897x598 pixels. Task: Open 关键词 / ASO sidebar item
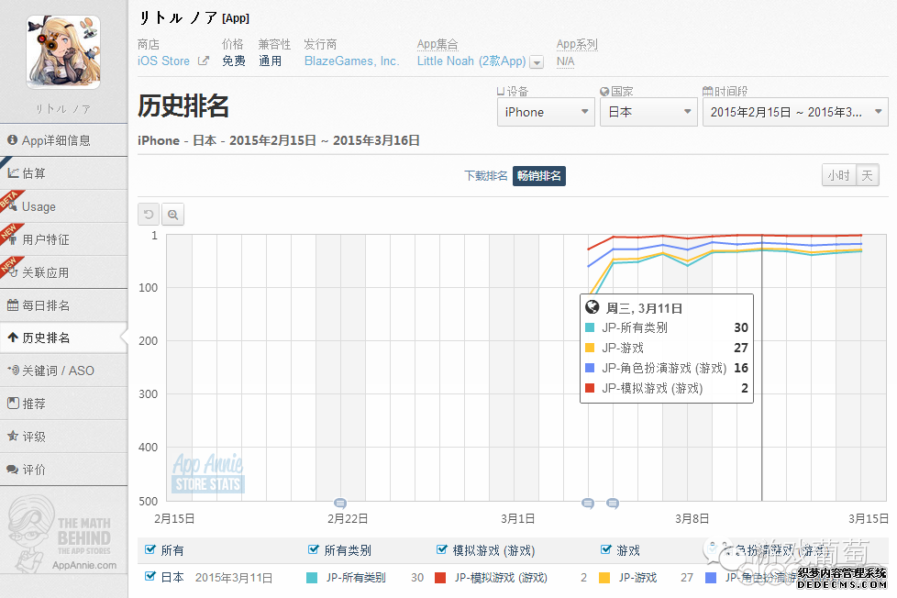click(x=63, y=371)
